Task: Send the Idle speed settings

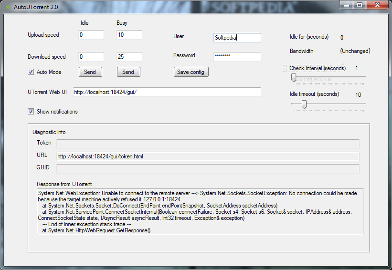Action: 90,72
